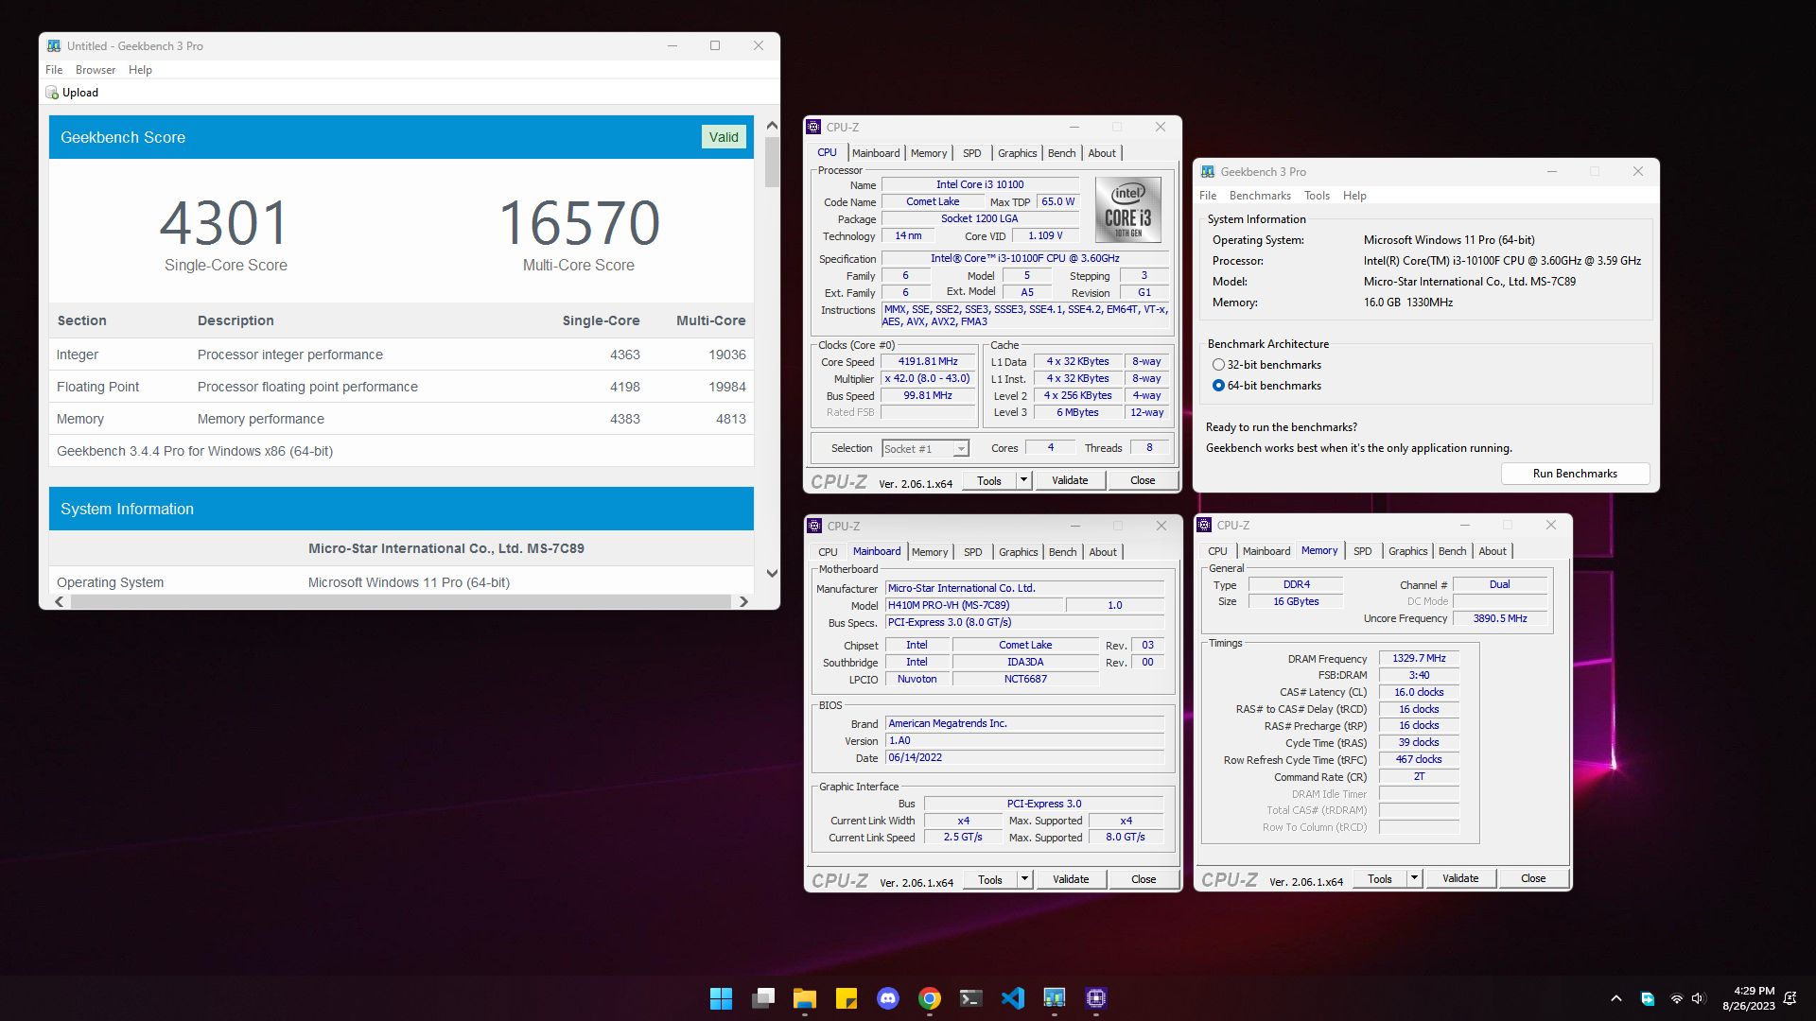Viewport: 1816px width, 1021px height.
Task: Click Validate in the CPU-Z Memory window
Action: click(1460, 878)
